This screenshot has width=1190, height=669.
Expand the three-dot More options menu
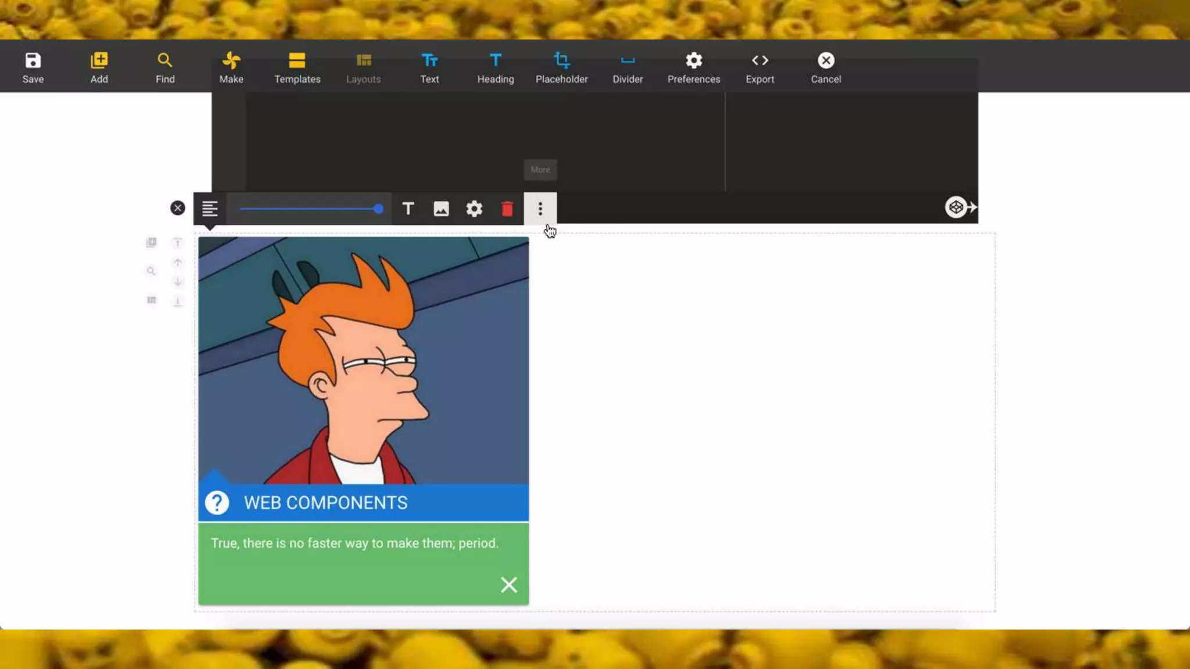pos(540,208)
